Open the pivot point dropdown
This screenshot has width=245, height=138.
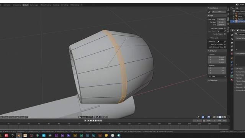tap(91, 117)
